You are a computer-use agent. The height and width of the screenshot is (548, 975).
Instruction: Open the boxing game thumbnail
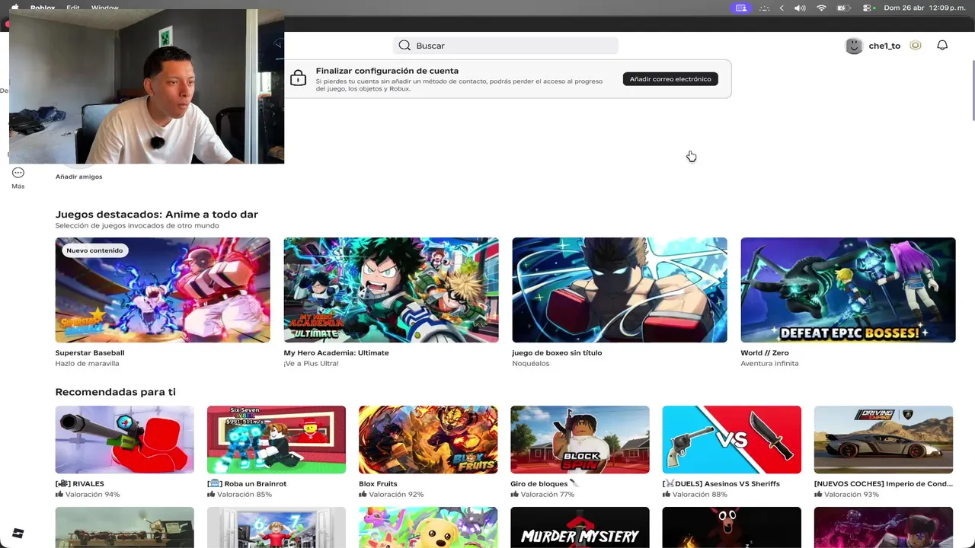click(619, 290)
